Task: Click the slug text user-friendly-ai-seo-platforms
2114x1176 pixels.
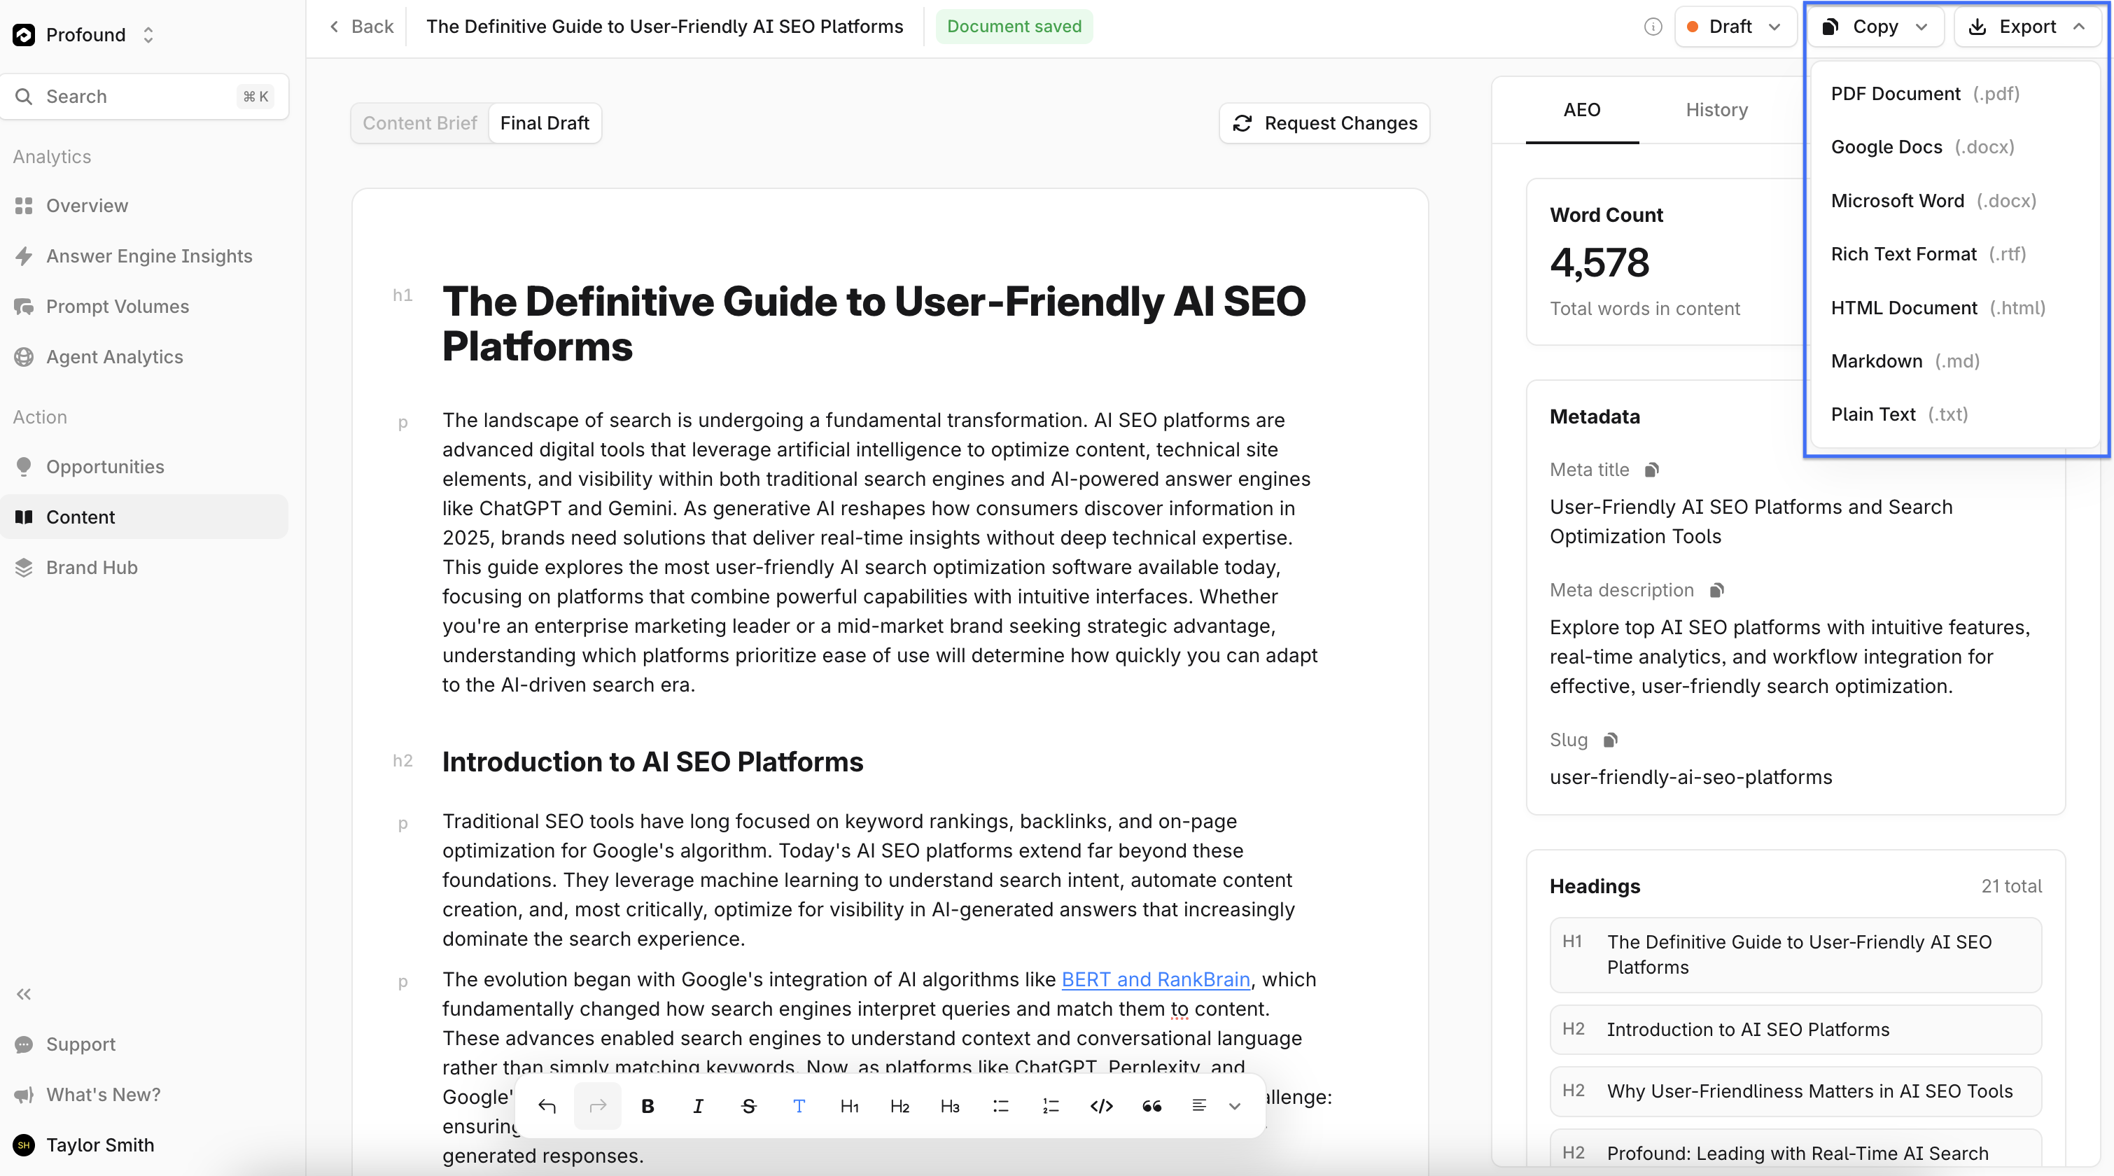Action: [x=1690, y=777]
